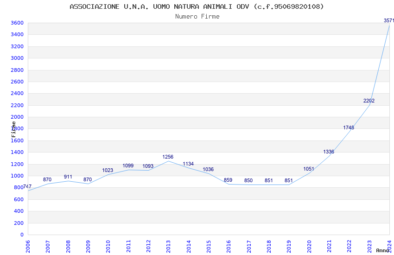
Task: Click x-axis year label 2010
Action: 108,247
